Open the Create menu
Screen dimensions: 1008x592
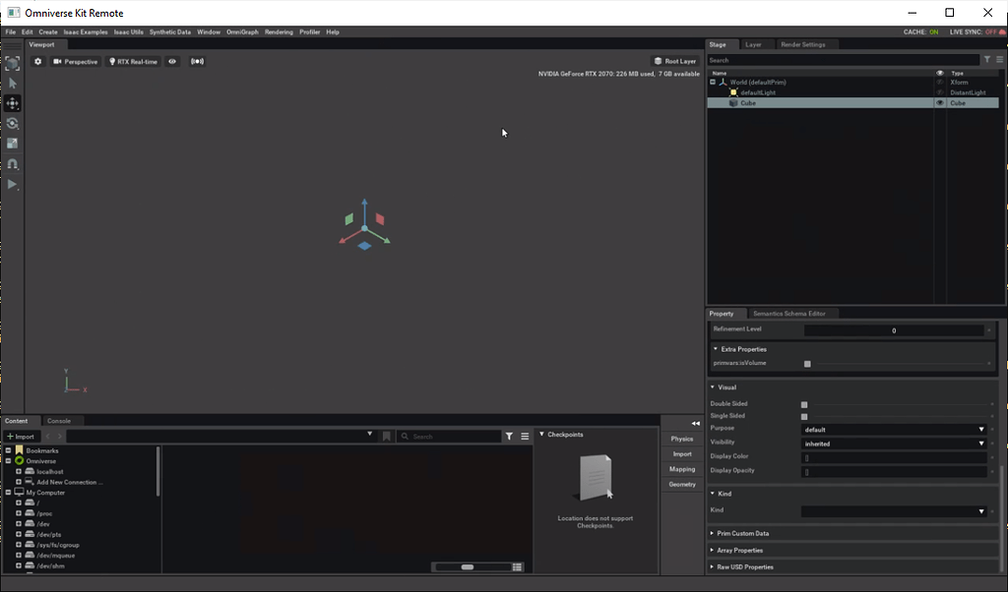47,32
